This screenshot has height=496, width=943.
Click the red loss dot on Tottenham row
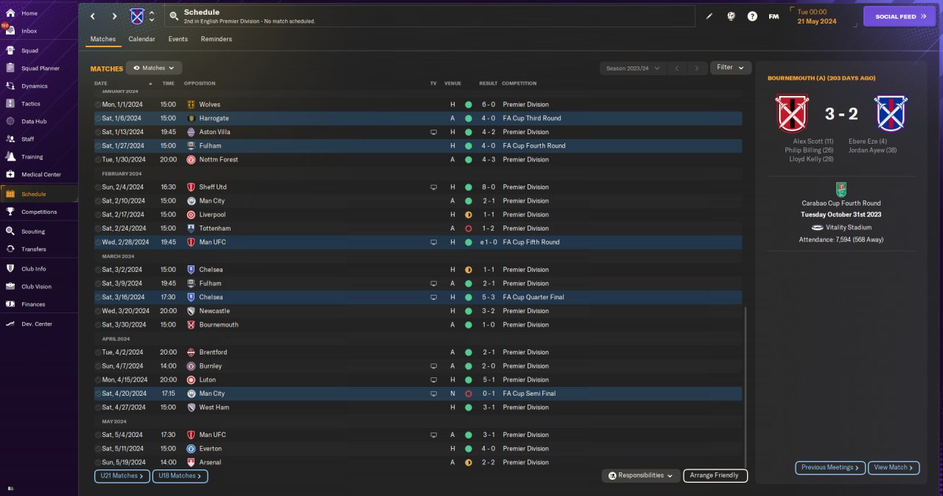coord(468,228)
